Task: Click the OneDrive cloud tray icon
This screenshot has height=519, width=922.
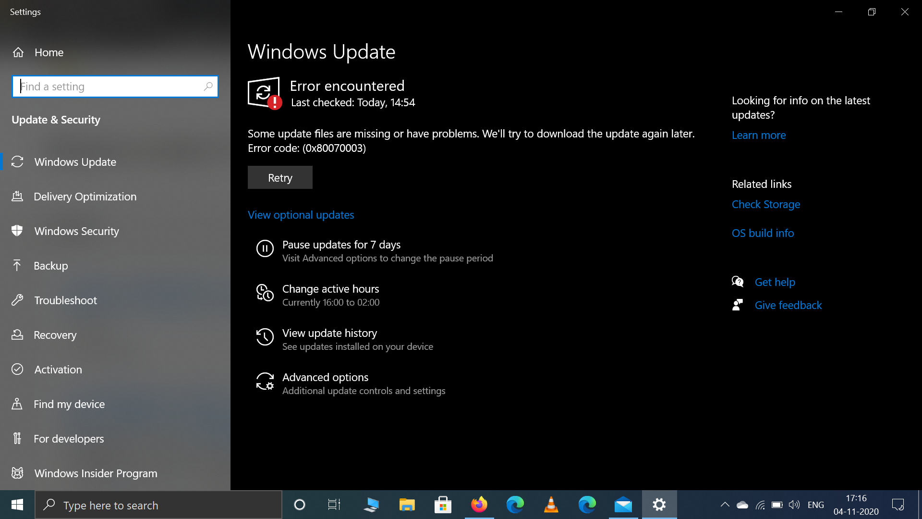Action: 742,505
